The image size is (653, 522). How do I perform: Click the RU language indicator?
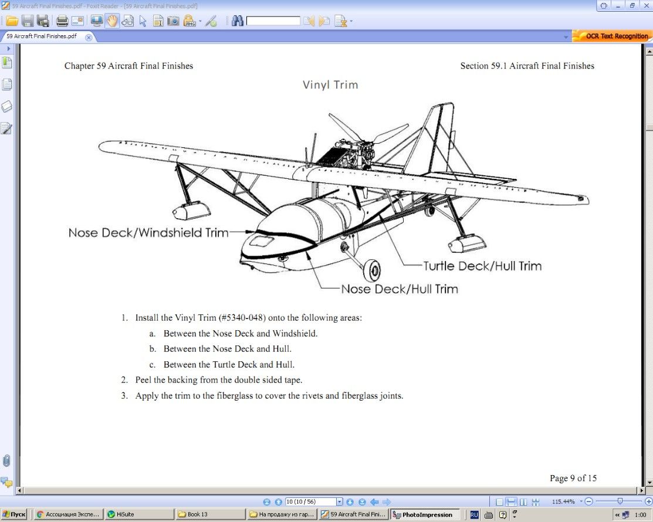tap(474, 515)
